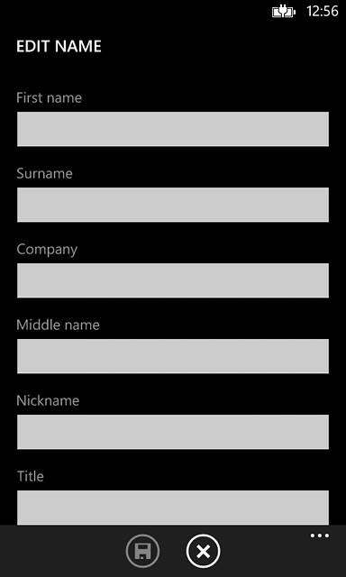Open the three-dot more options menu
The width and height of the screenshot is (346, 577).
pyautogui.click(x=320, y=536)
